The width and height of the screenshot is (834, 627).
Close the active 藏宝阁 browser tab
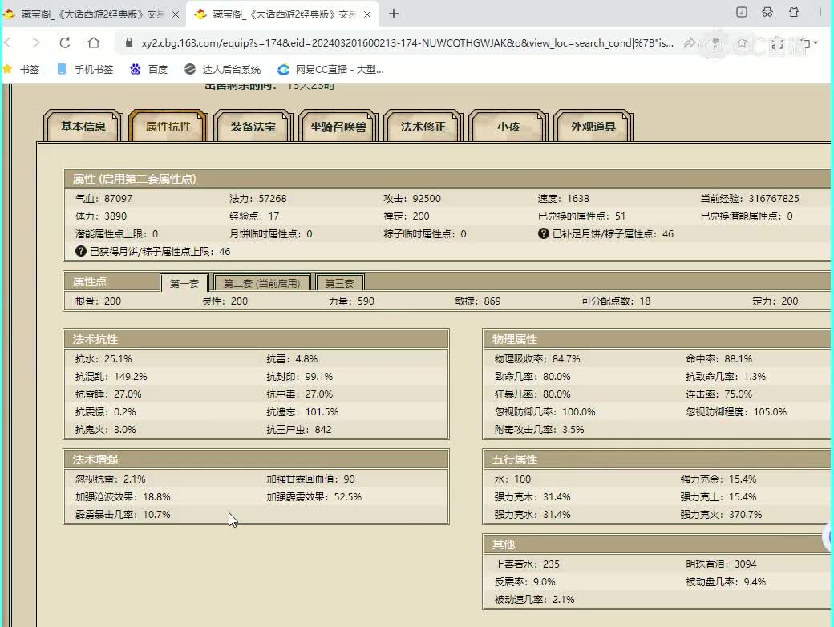pos(367,14)
